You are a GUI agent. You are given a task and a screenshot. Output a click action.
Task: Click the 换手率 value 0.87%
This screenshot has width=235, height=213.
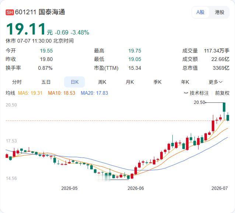coord(45,68)
